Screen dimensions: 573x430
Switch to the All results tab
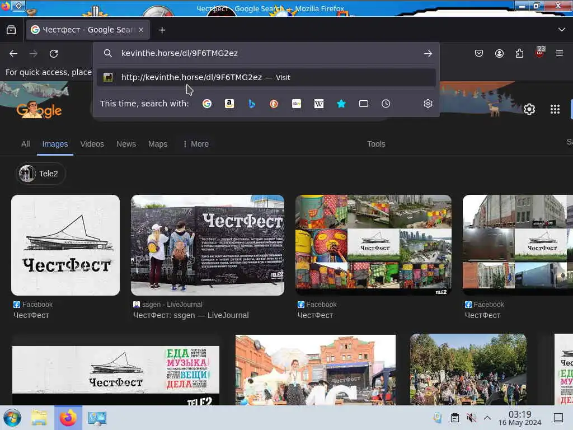[26, 144]
